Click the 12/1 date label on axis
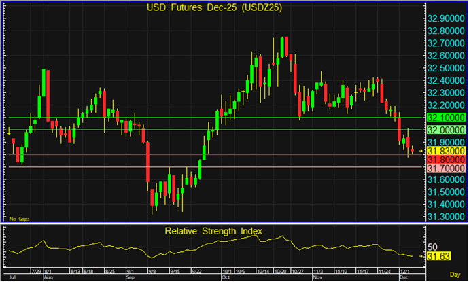The height and width of the screenshot is (282, 469). pos(404,271)
